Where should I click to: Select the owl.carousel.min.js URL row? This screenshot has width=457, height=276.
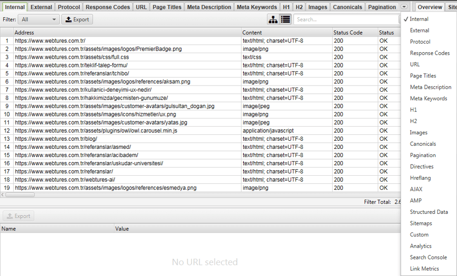pyautogui.click(x=200, y=131)
